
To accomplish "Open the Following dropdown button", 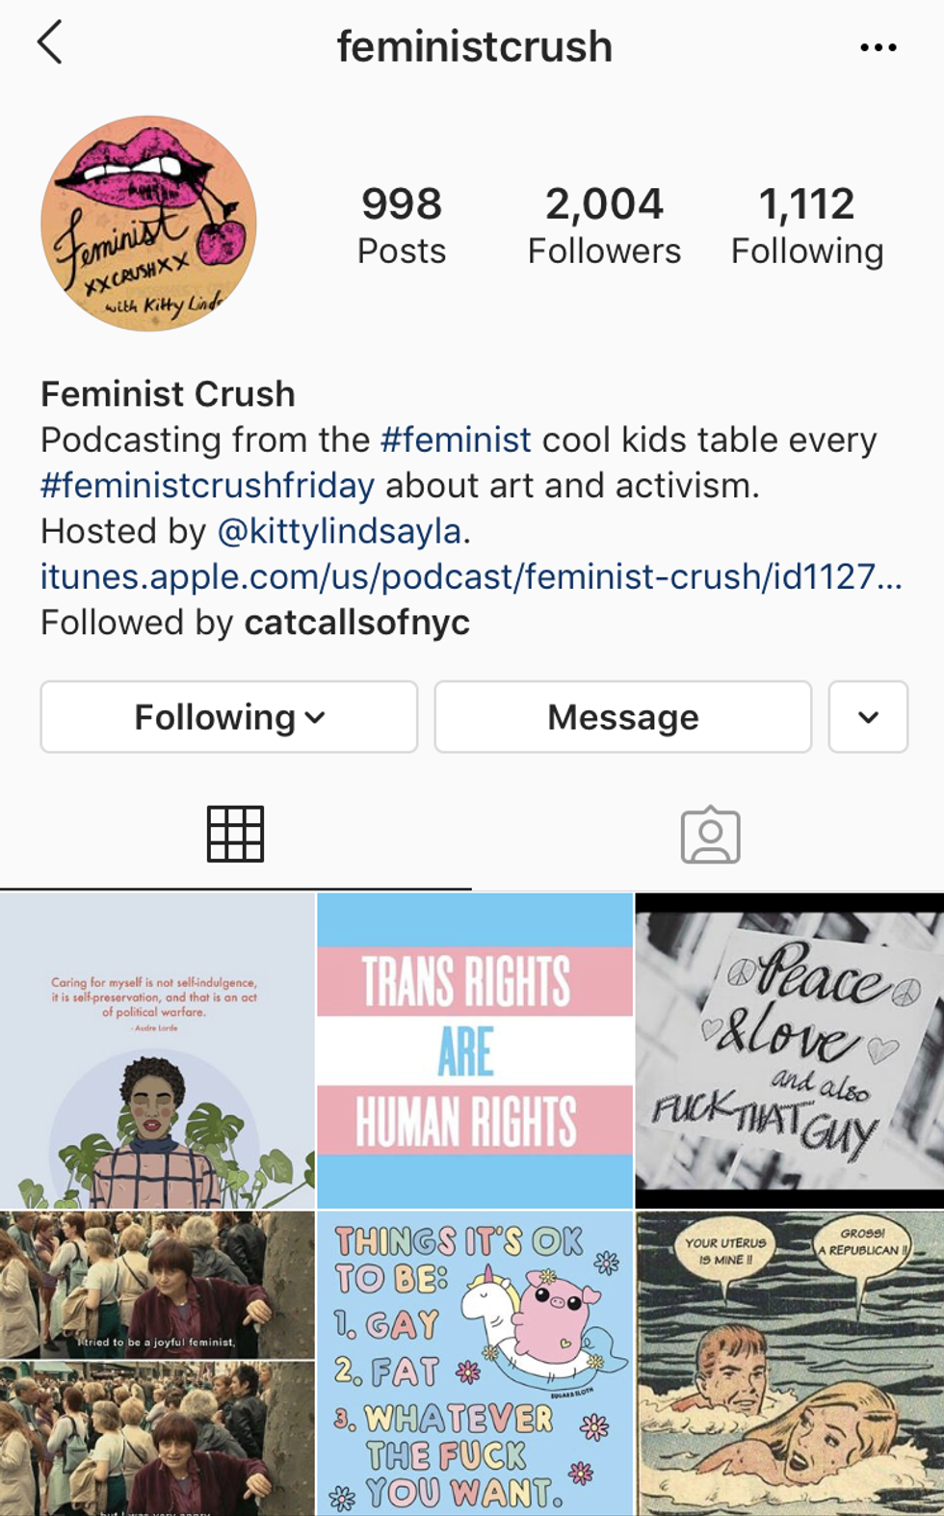I will pos(229,717).
